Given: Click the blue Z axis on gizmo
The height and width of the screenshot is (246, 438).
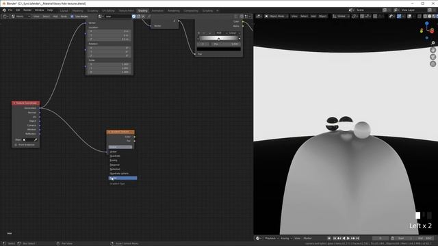Looking at the screenshot, I should tap(427, 24).
